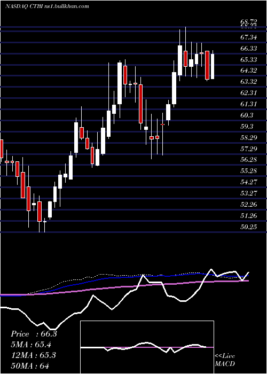This screenshot has height=374, width=267.
Task: Click the 50MA : 64 readout
Action: coord(29,365)
